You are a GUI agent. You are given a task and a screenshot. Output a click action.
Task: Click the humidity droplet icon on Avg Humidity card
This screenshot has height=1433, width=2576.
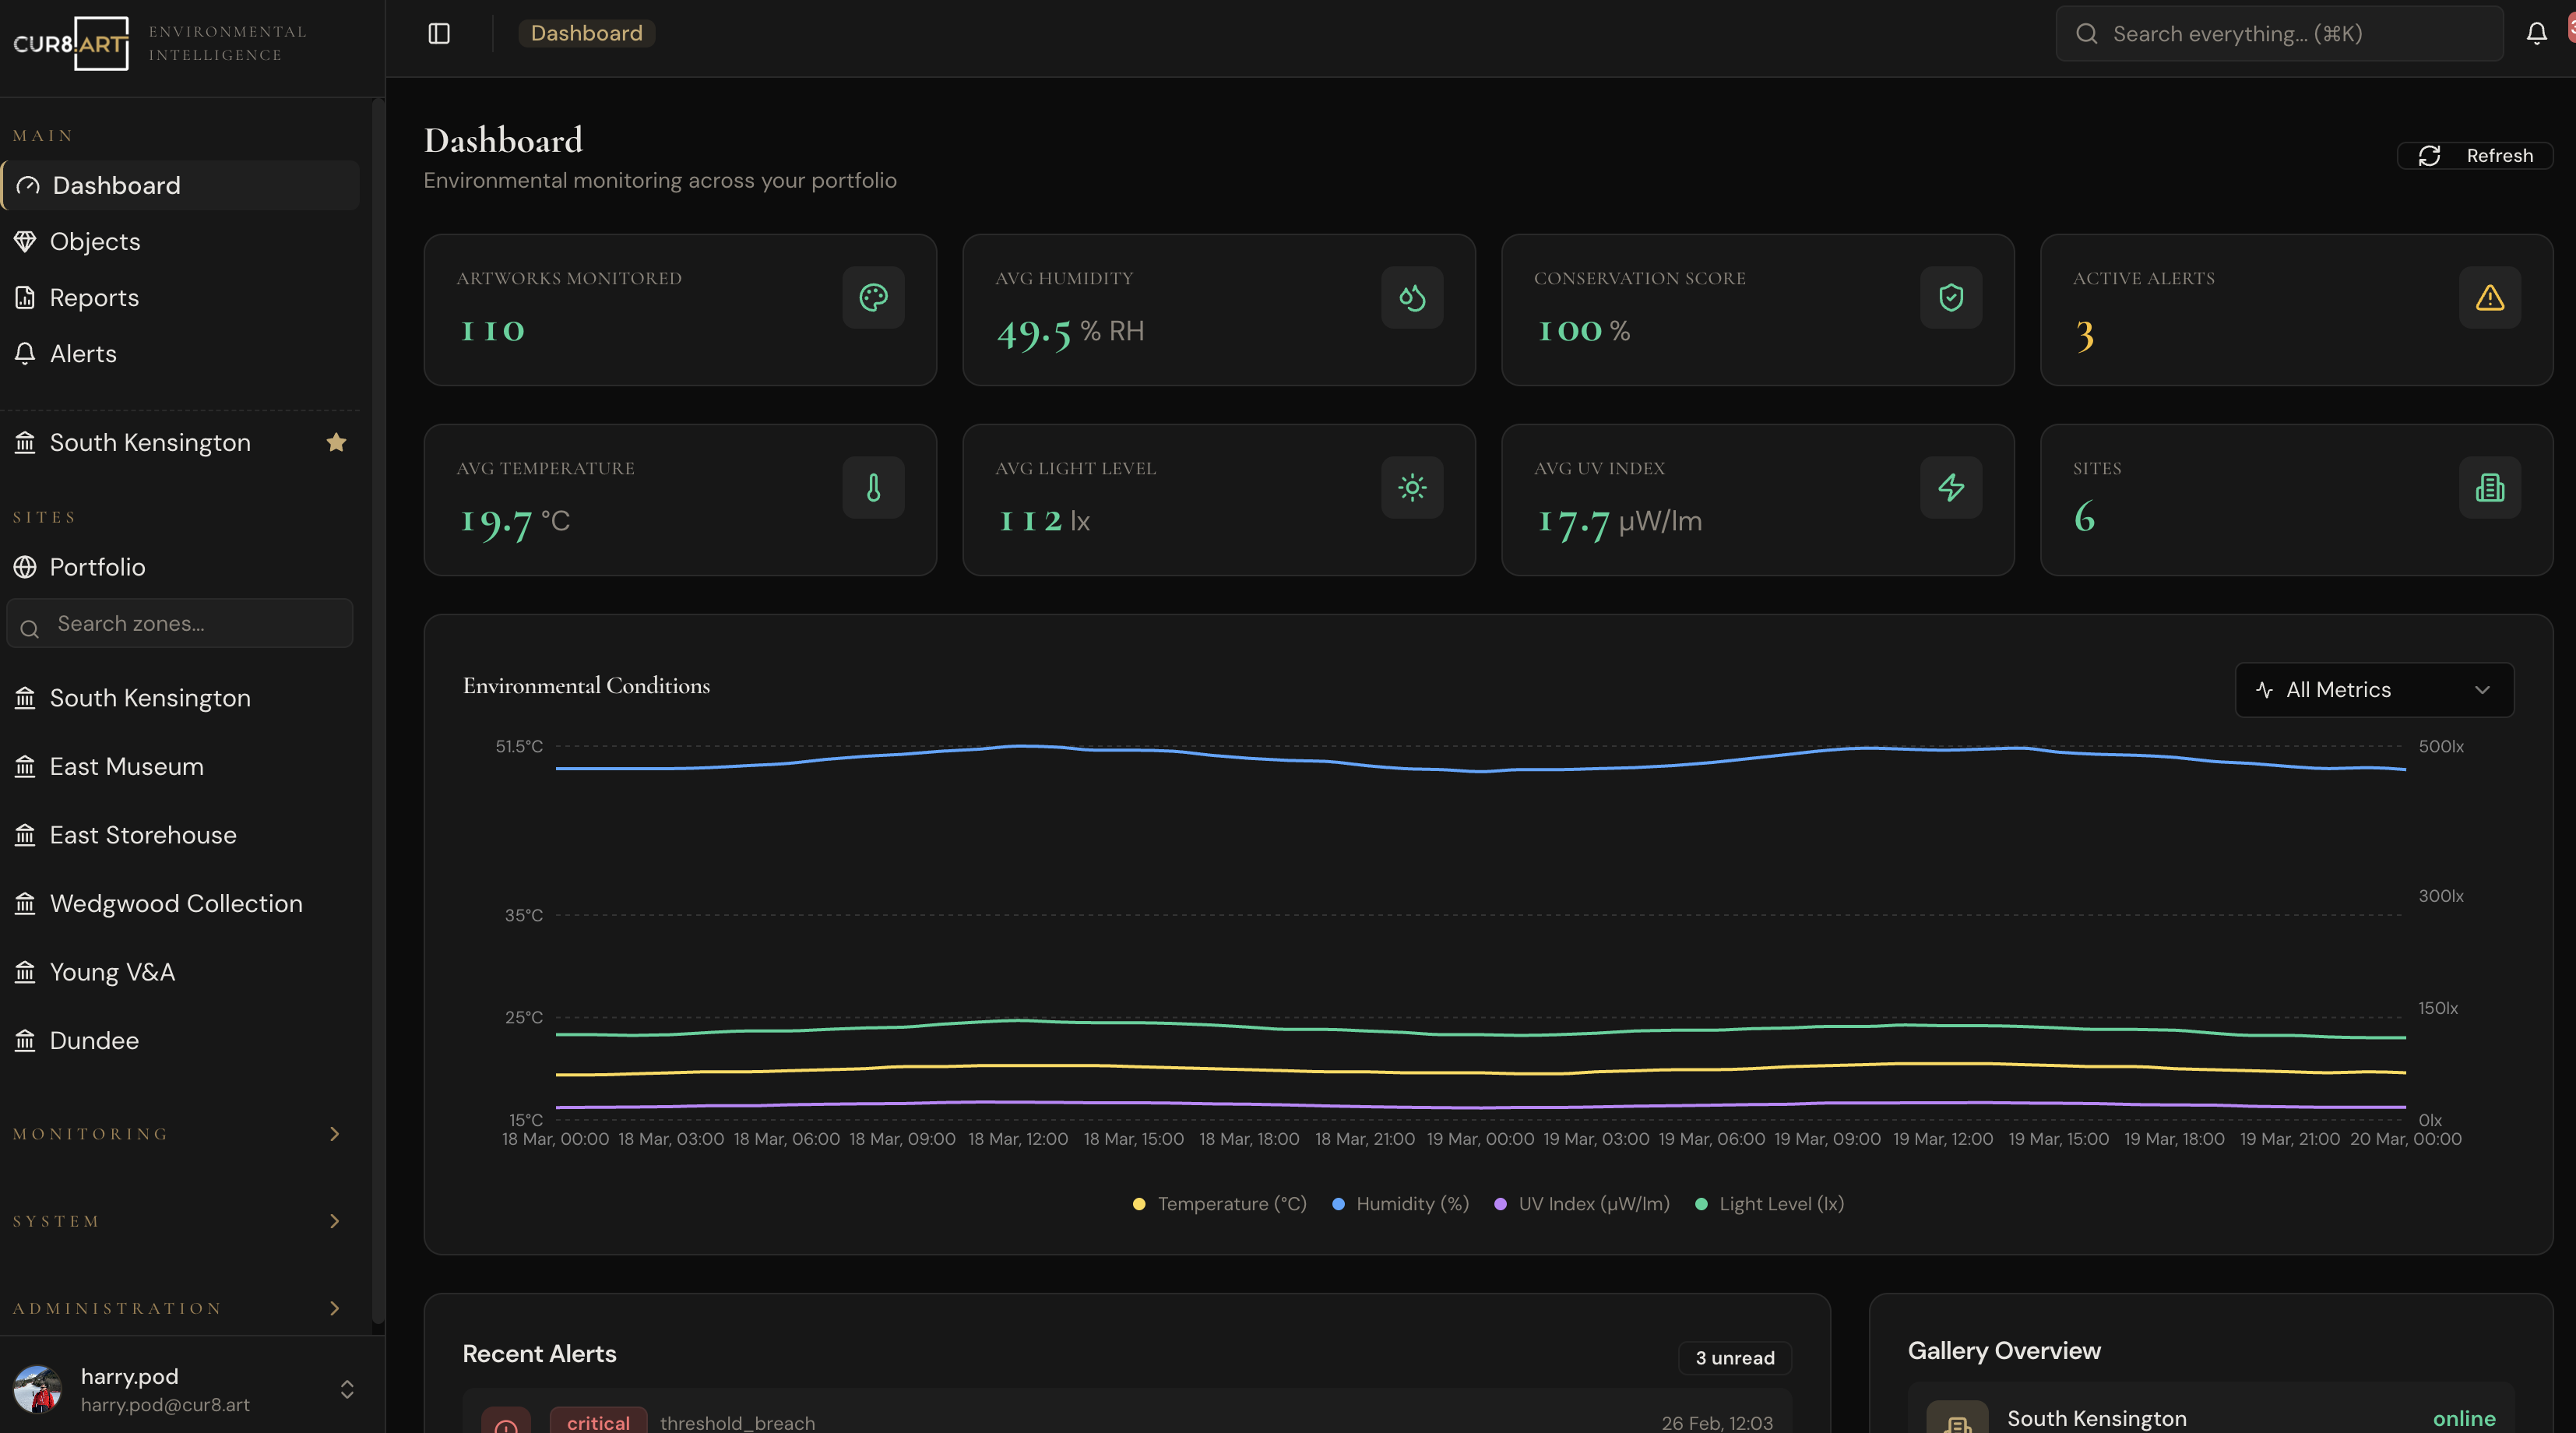click(x=1412, y=297)
